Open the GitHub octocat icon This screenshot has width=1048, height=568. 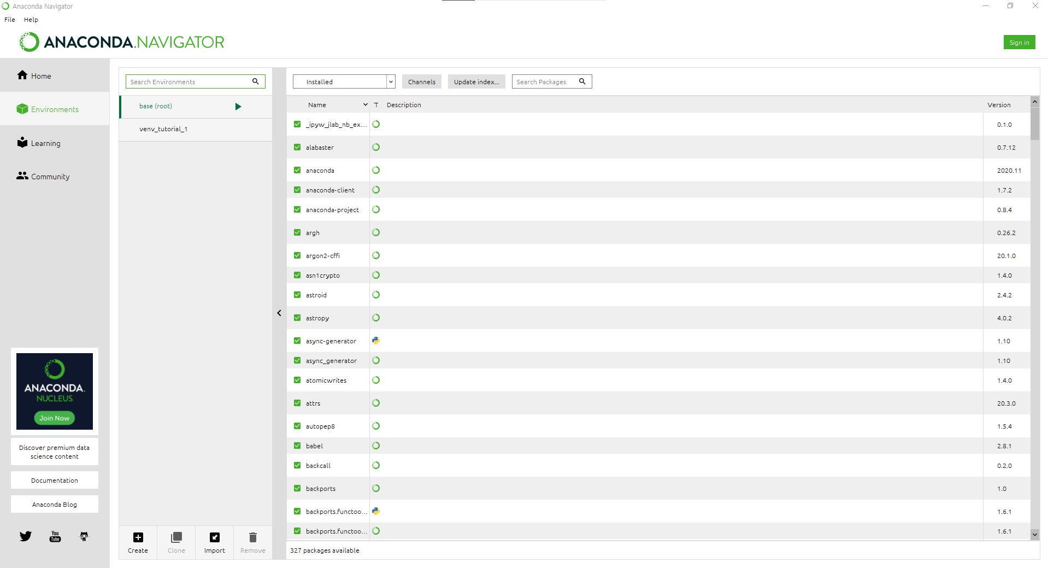[x=84, y=536]
